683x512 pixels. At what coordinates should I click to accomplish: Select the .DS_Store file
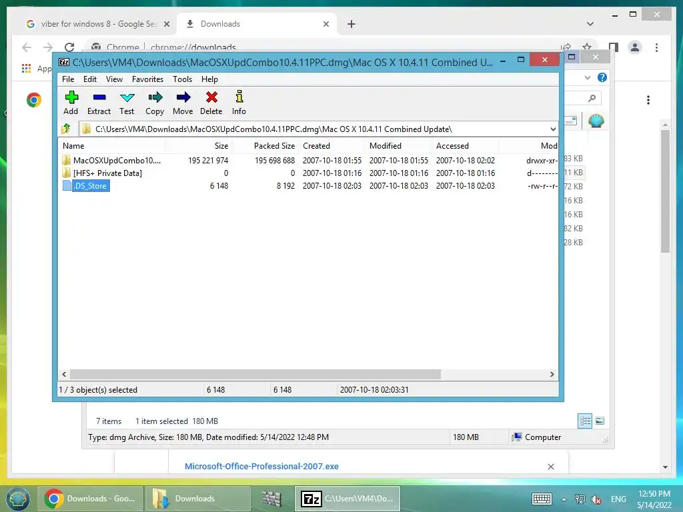pos(86,186)
